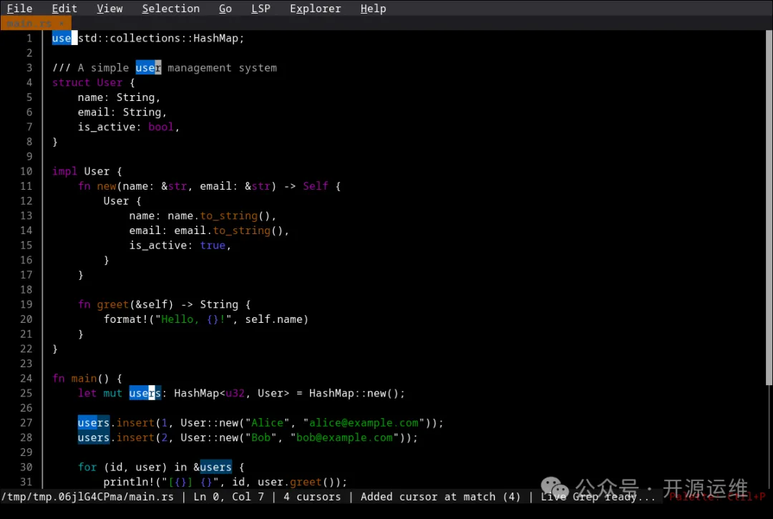The image size is (773, 519).
Task: Click the Ln 0, Col 7 indicator
Action: pyautogui.click(x=228, y=497)
